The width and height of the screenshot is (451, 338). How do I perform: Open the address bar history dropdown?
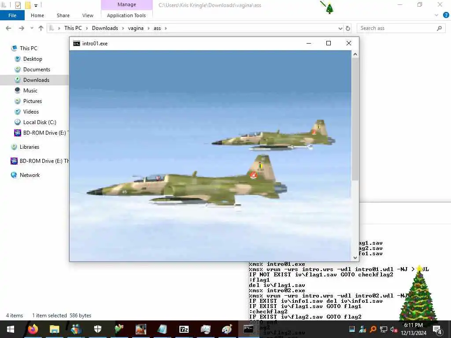coord(340,29)
